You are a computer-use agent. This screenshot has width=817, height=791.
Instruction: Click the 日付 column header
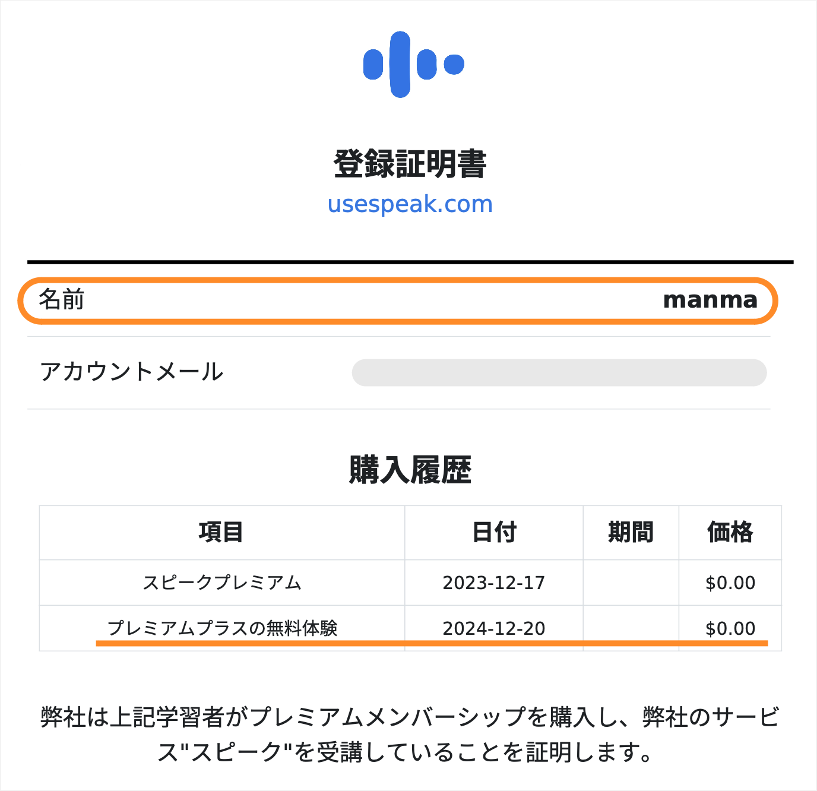point(494,532)
